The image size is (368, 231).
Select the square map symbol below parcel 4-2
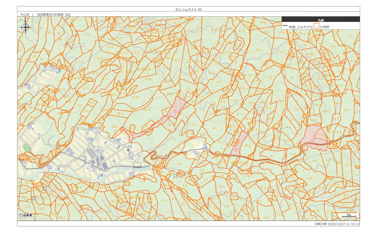coord(176,176)
